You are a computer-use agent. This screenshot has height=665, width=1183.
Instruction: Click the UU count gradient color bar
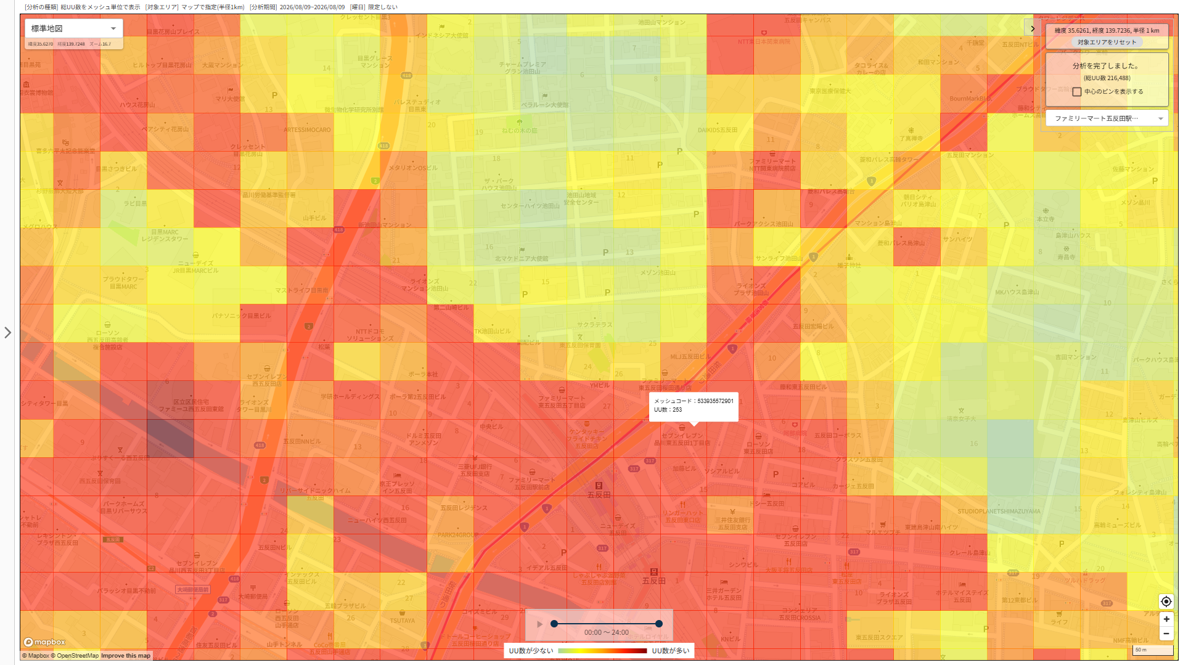click(x=602, y=651)
